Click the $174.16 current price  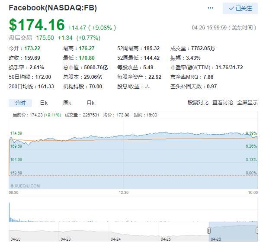[x=37, y=25]
